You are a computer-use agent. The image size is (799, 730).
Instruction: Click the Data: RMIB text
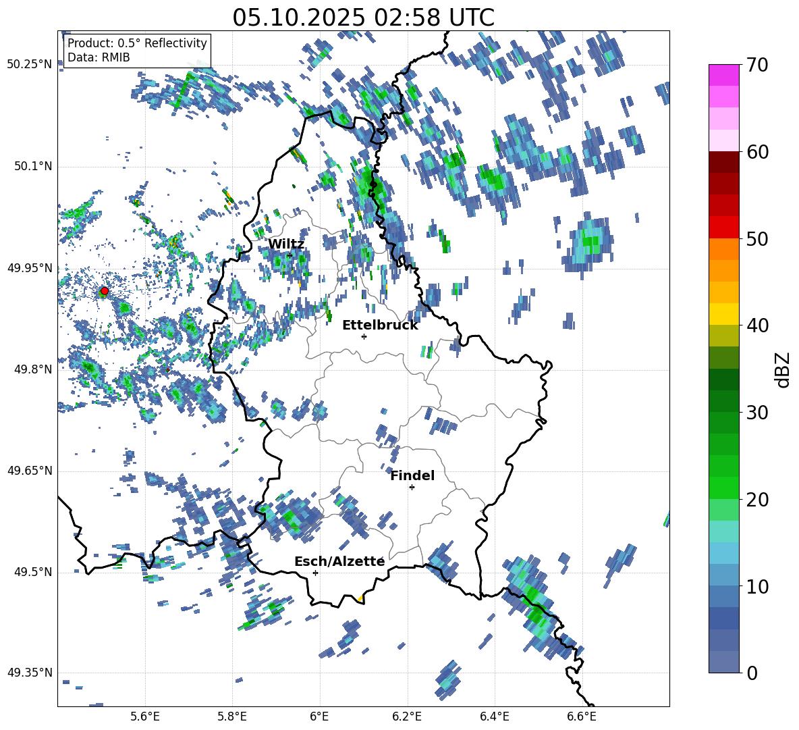99,57
